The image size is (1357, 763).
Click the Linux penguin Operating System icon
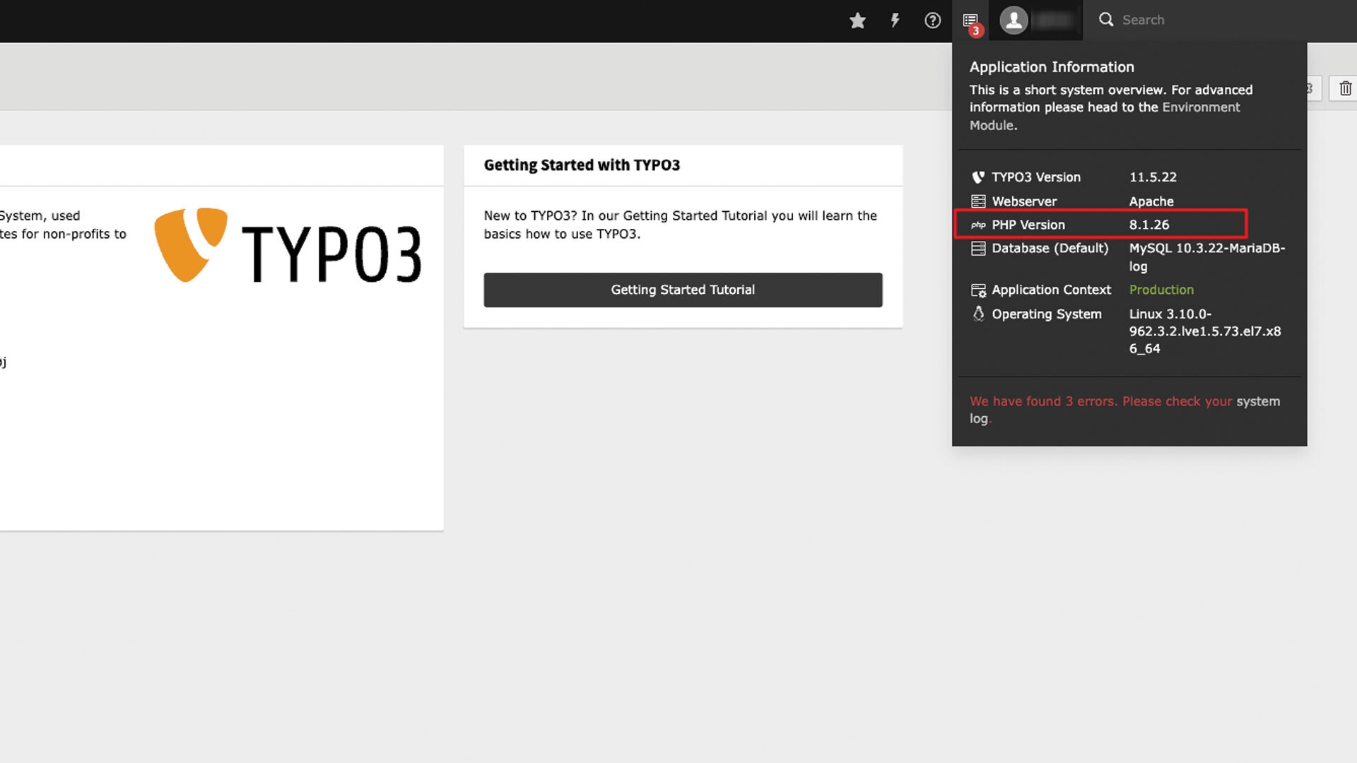point(978,314)
